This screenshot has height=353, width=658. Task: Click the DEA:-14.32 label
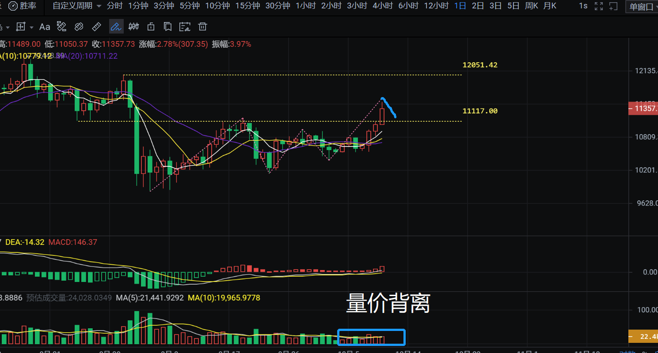point(25,242)
